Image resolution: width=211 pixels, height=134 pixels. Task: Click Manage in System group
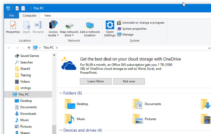click(125, 35)
